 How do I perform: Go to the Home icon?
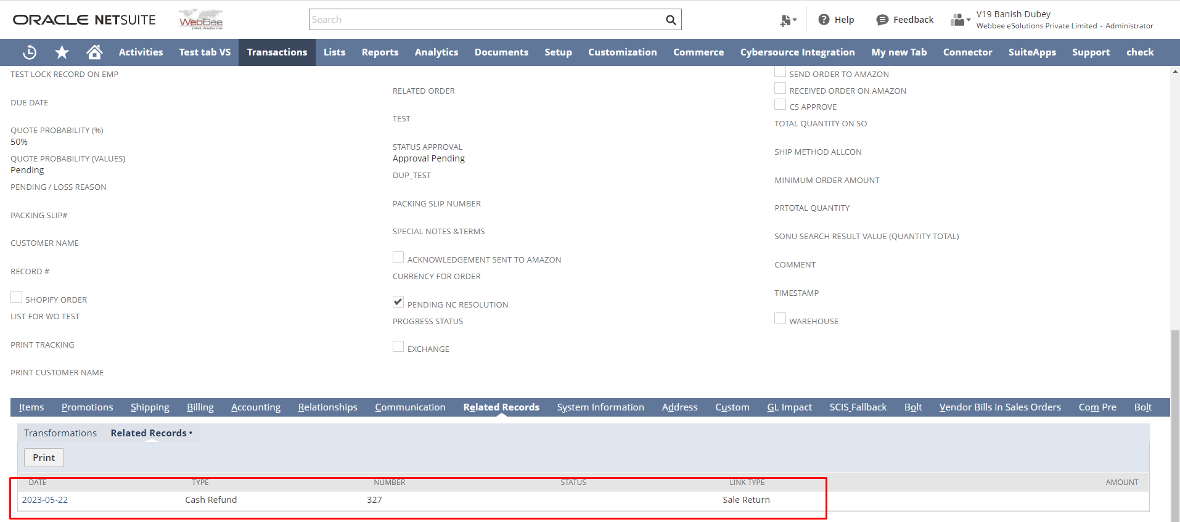click(x=94, y=52)
